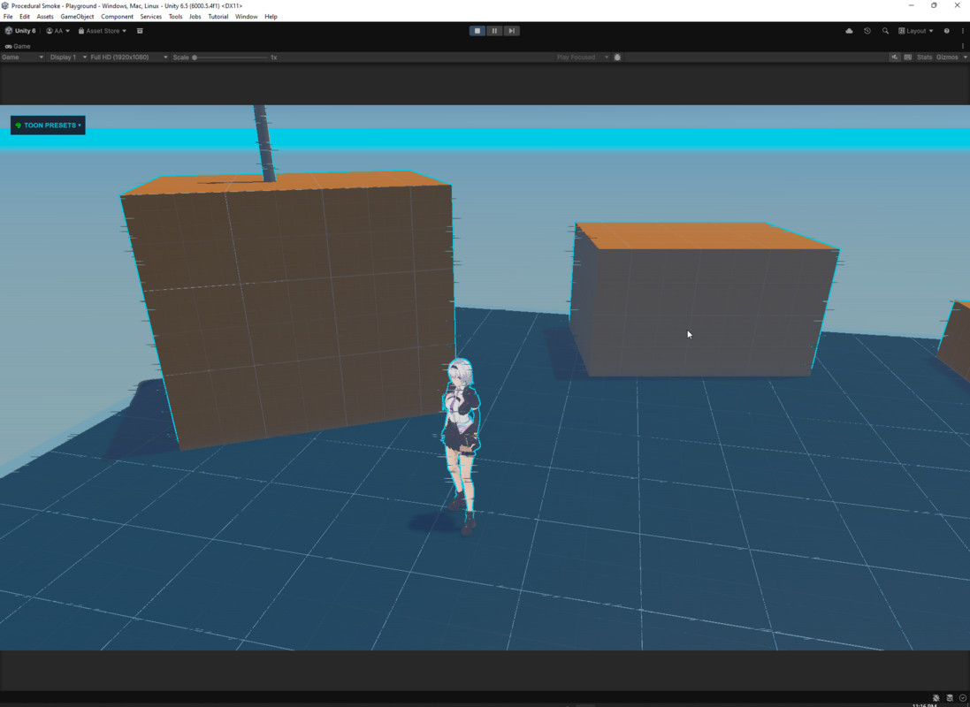Open the Display 1 dropdown
Screen dimensions: 970x707
click(x=67, y=57)
